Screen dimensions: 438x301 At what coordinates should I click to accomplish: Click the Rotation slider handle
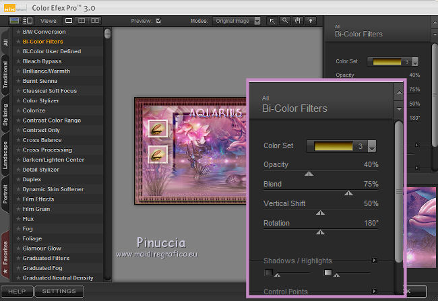coord(321,232)
